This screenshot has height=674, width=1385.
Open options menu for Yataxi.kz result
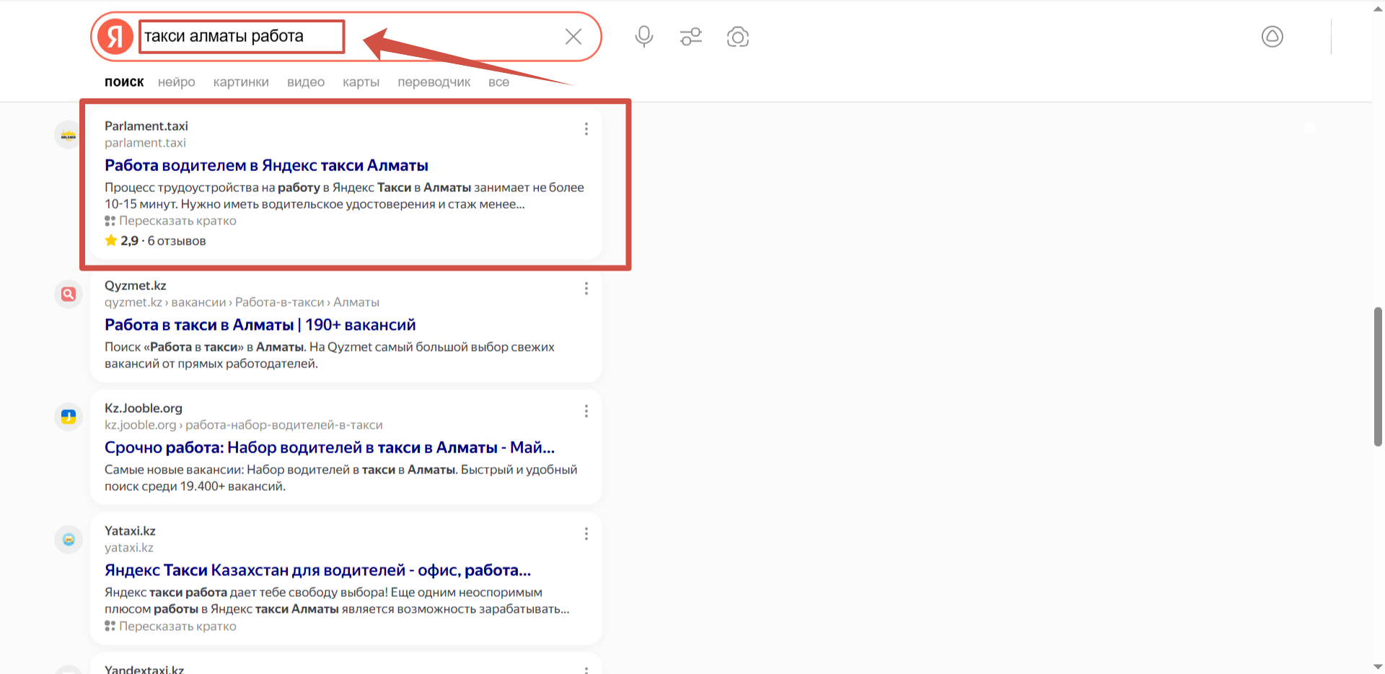coord(586,534)
